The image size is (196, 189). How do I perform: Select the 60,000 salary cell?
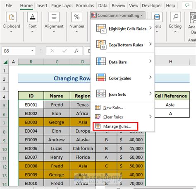tap(131, 157)
